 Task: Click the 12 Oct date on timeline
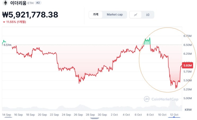pos(174,115)
